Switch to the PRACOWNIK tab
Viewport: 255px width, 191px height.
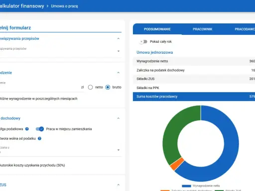[x=202, y=29]
